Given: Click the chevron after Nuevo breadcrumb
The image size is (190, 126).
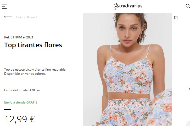Looking at the screenshot, I should 37,17.
